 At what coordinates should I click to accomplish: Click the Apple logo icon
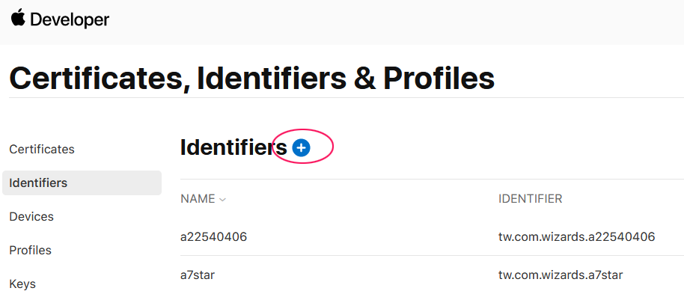pos(18,17)
